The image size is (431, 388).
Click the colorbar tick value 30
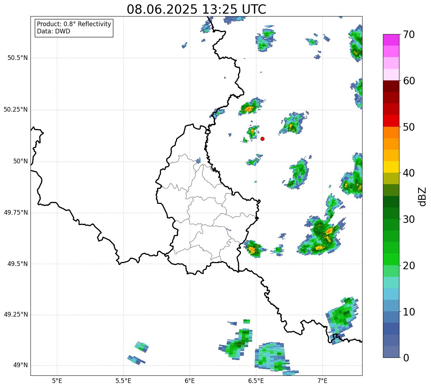point(409,219)
